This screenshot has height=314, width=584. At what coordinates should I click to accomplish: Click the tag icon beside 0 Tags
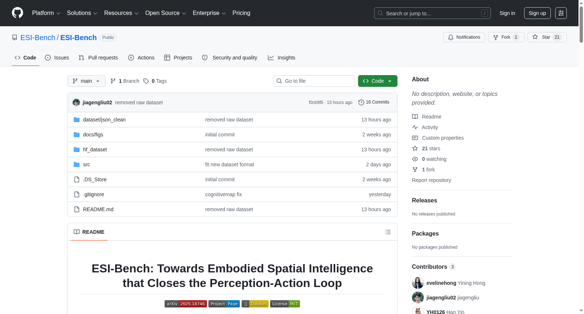pyautogui.click(x=146, y=81)
